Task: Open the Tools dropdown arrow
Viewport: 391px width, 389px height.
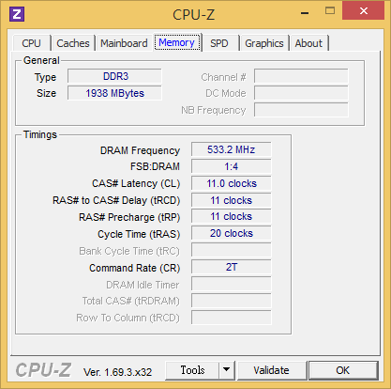Action: point(227,370)
